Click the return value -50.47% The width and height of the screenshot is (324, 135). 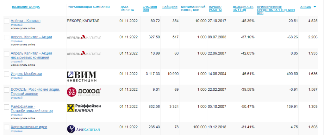tap(248, 106)
